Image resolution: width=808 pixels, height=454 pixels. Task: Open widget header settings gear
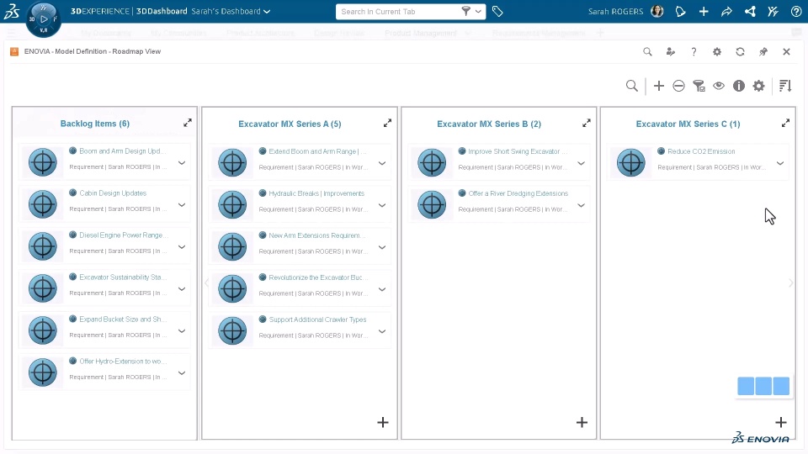pyautogui.click(x=717, y=51)
